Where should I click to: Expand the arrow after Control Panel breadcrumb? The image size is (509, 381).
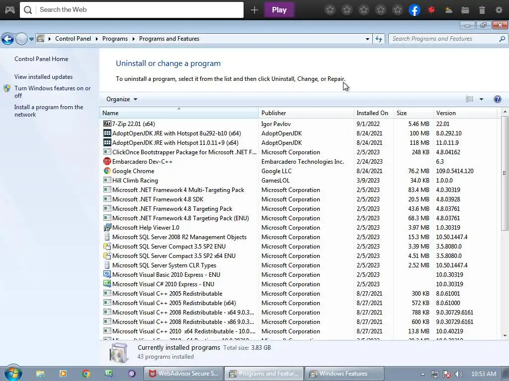point(97,39)
